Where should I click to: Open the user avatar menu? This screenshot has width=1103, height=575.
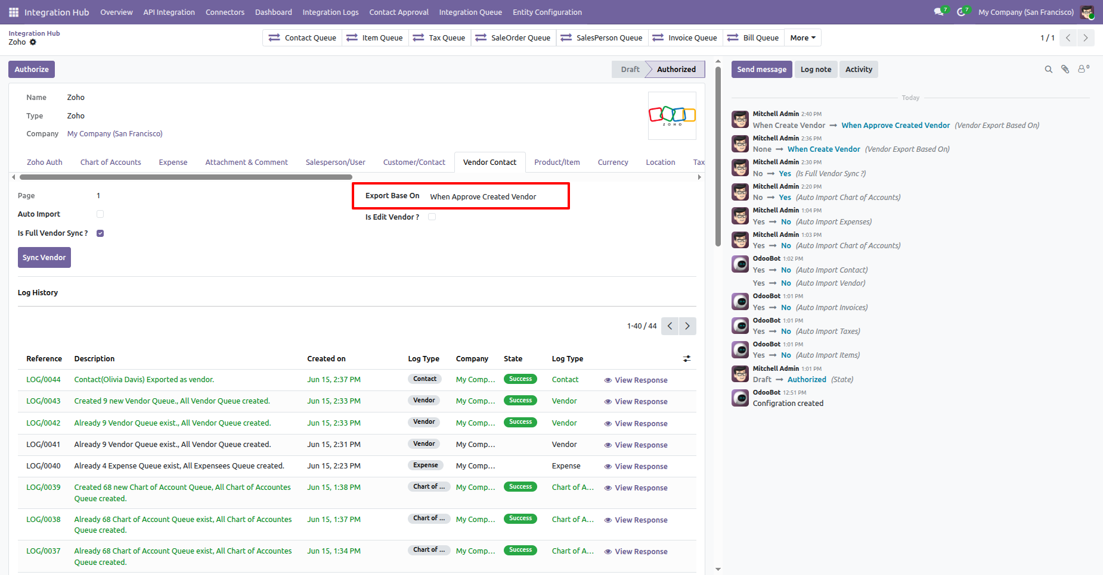pos(1087,12)
